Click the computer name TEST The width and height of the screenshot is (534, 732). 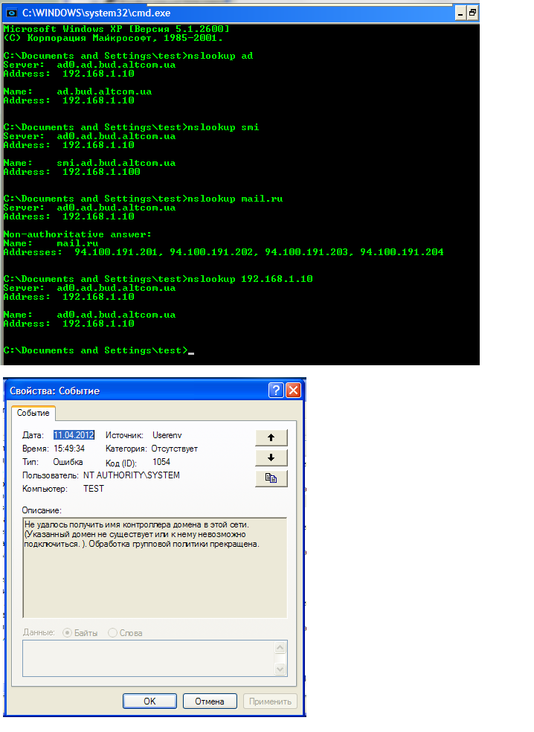click(94, 489)
